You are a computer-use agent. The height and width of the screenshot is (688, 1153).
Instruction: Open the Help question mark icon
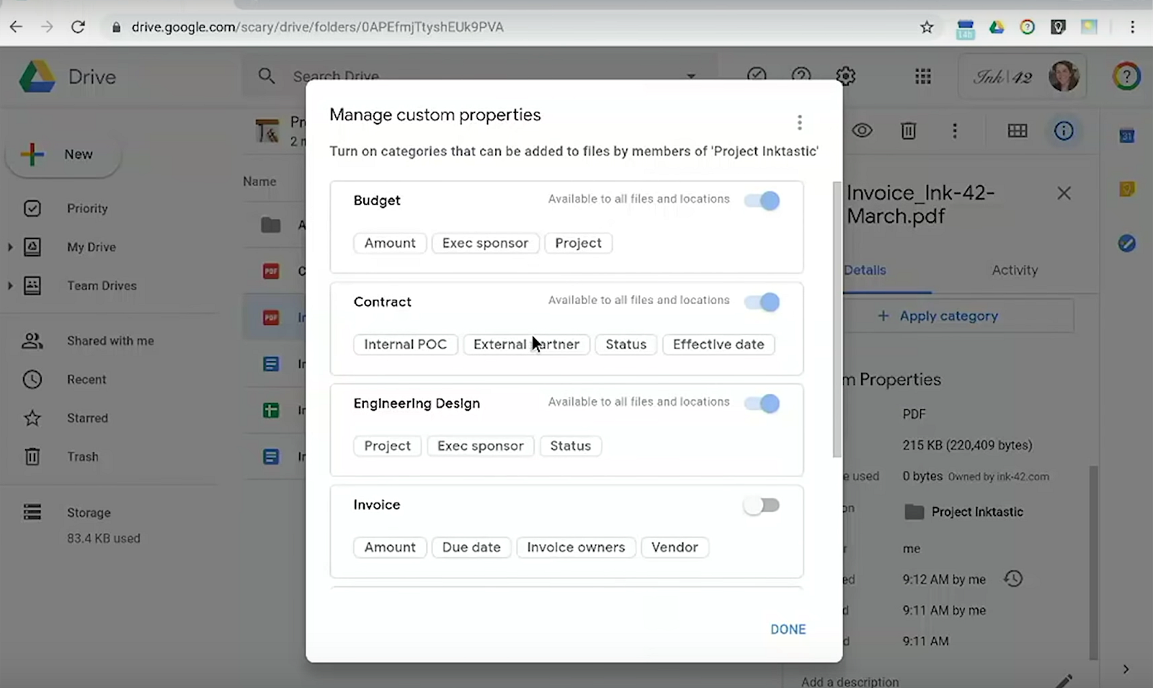pos(801,76)
